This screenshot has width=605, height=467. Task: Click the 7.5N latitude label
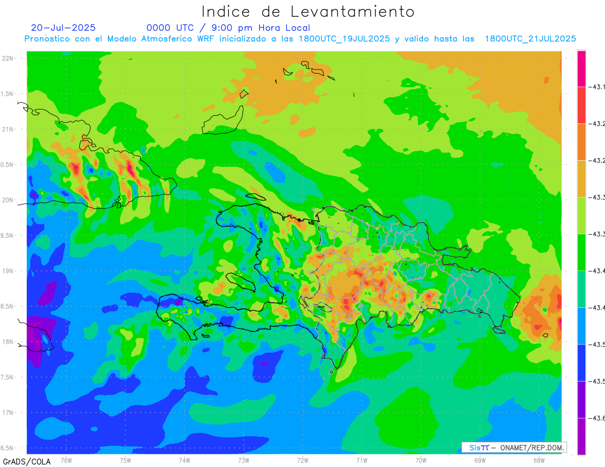coord(7,377)
